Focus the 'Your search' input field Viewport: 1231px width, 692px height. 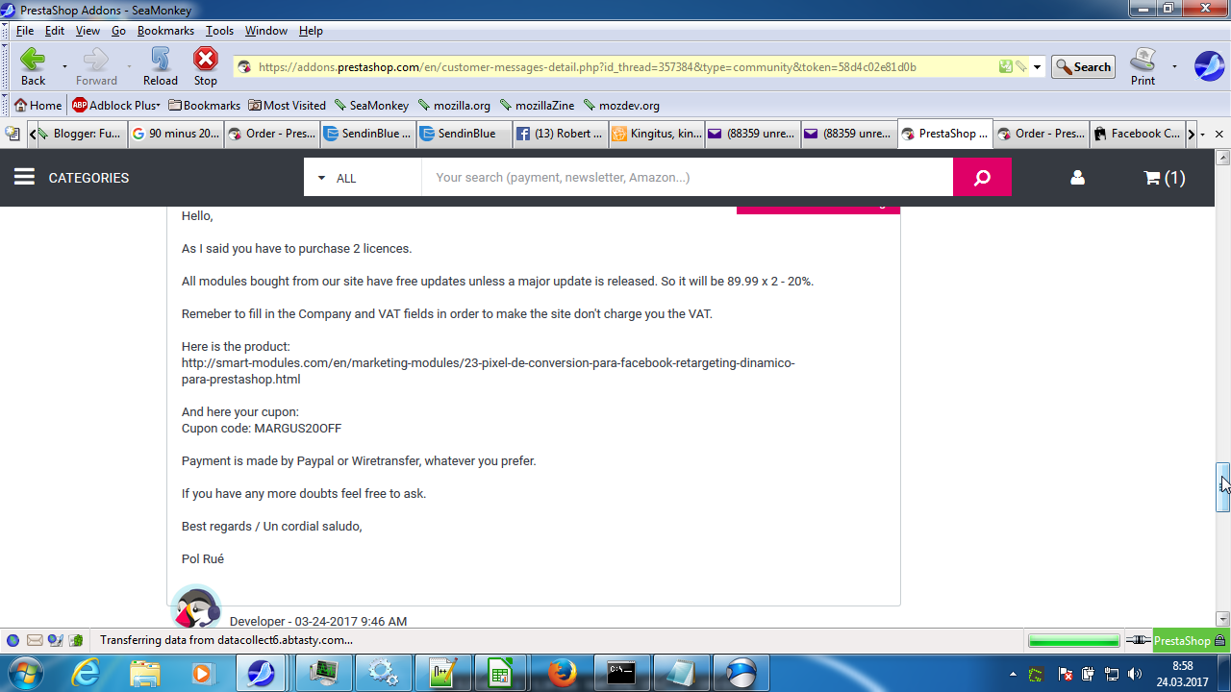pos(687,177)
